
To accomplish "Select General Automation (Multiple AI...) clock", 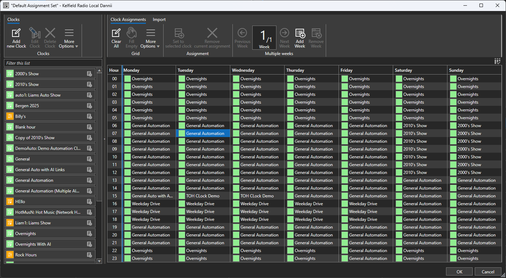I will (x=50, y=191).
